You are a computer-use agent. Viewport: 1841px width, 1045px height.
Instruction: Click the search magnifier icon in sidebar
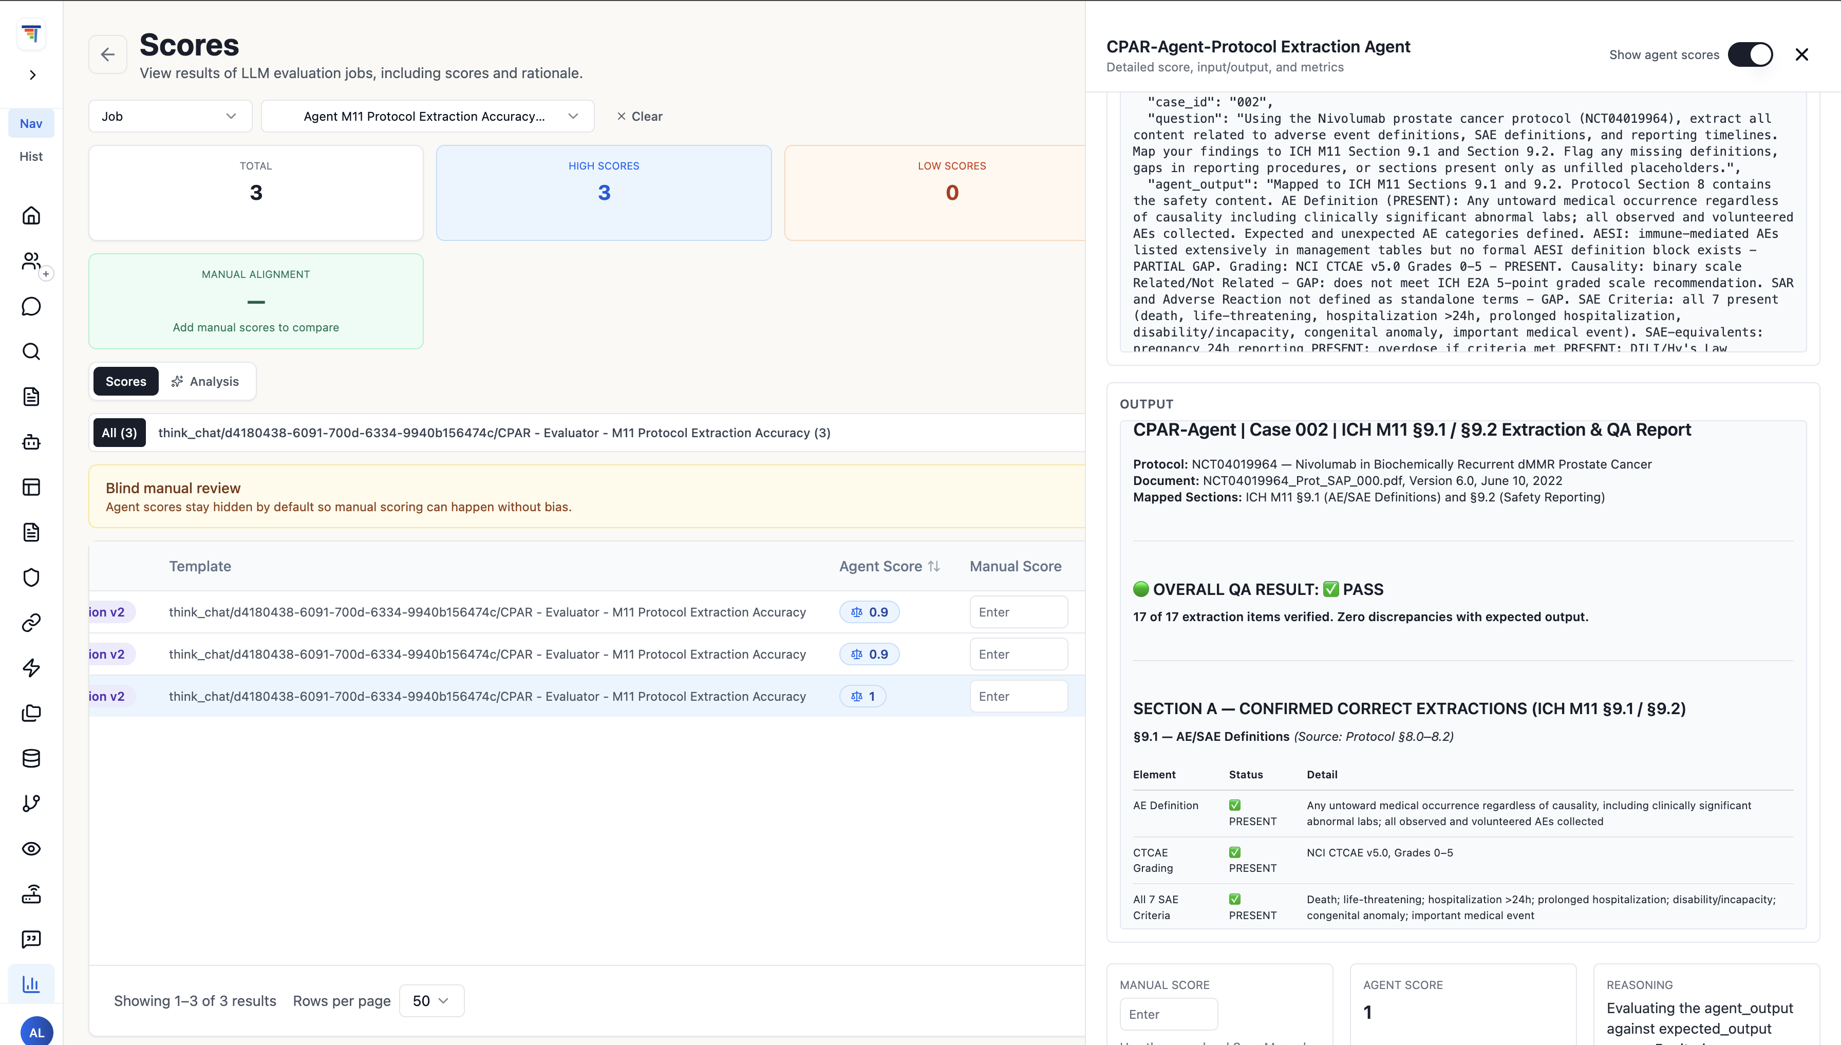[31, 352]
